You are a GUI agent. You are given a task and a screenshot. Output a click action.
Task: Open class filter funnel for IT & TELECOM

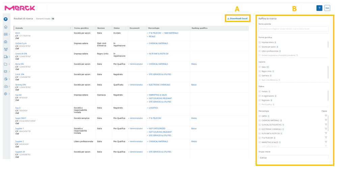[326, 137]
